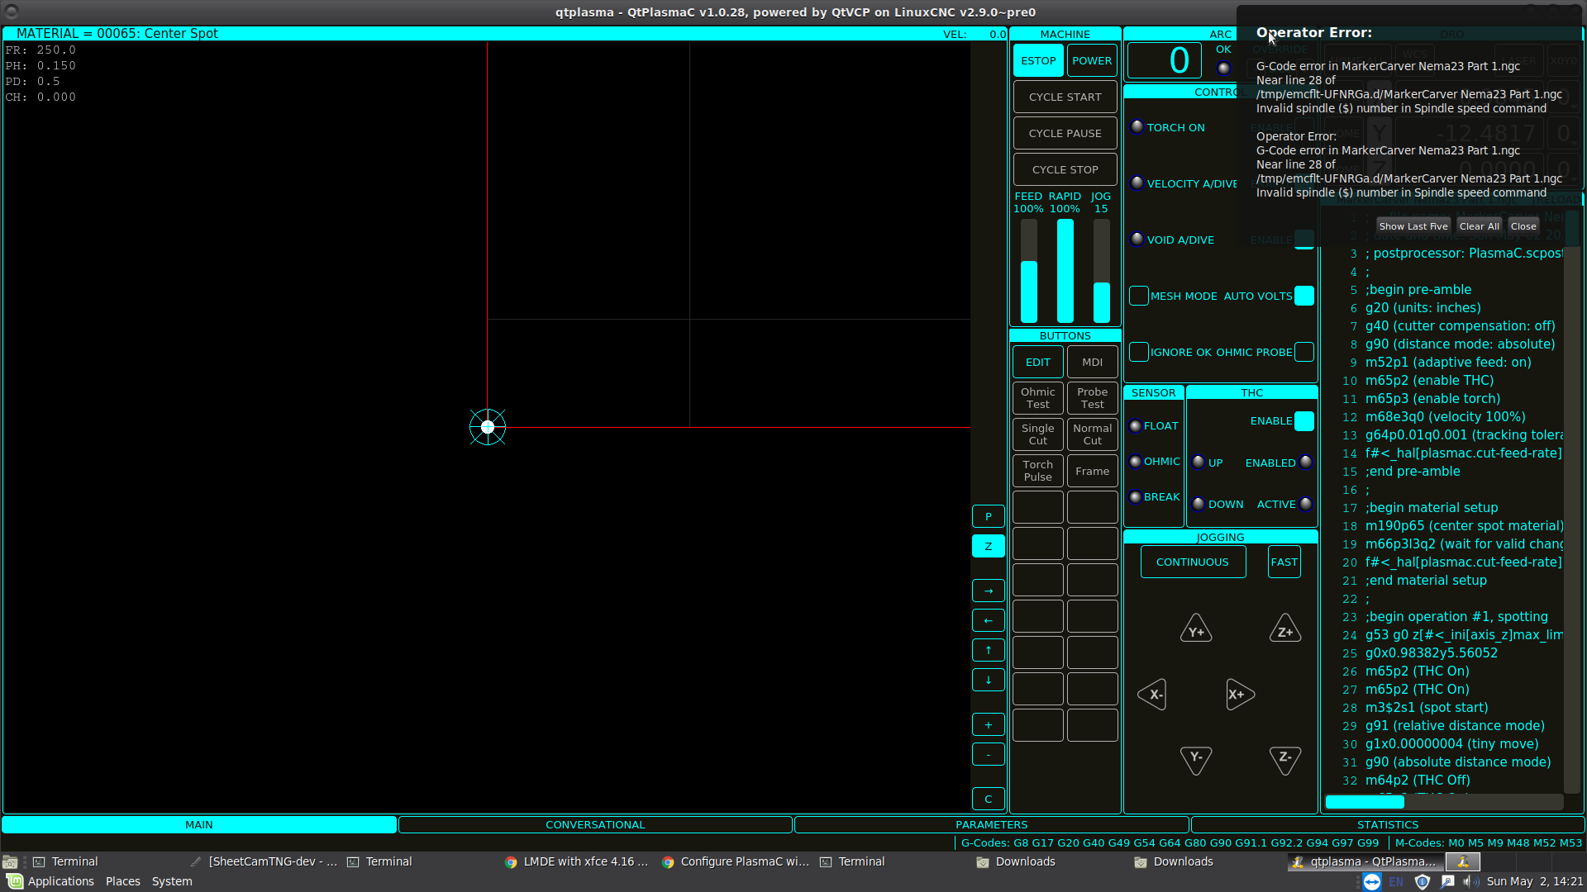Image resolution: width=1587 pixels, height=892 pixels.
Task: Adjust the RAPID override slider
Action: pos(1065,271)
